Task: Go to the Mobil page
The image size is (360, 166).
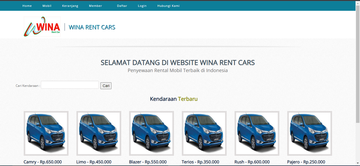Action: (47, 6)
